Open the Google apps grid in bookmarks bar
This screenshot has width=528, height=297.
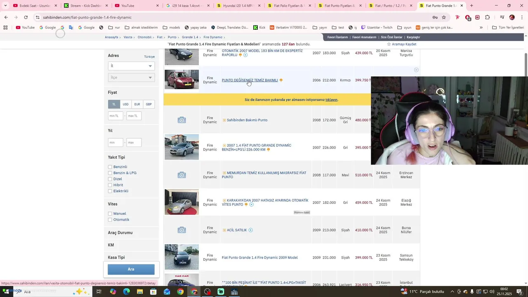tap(5, 28)
